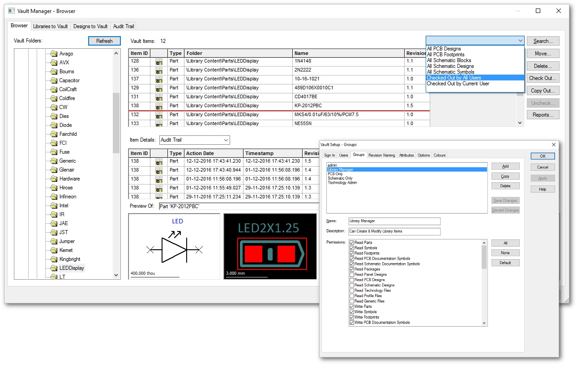Click the Hardware folder icon

click(54, 179)
